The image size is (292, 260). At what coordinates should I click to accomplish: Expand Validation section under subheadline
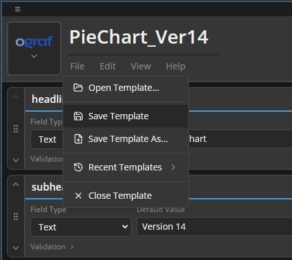pos(52,247)
